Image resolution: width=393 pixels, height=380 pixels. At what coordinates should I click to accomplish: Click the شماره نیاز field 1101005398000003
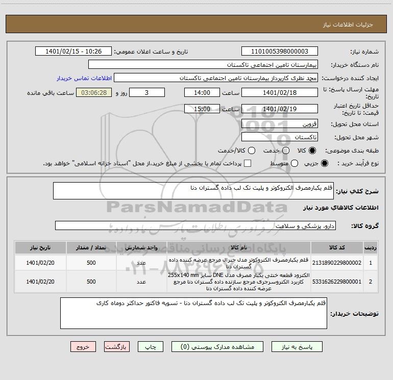(280, 51)
